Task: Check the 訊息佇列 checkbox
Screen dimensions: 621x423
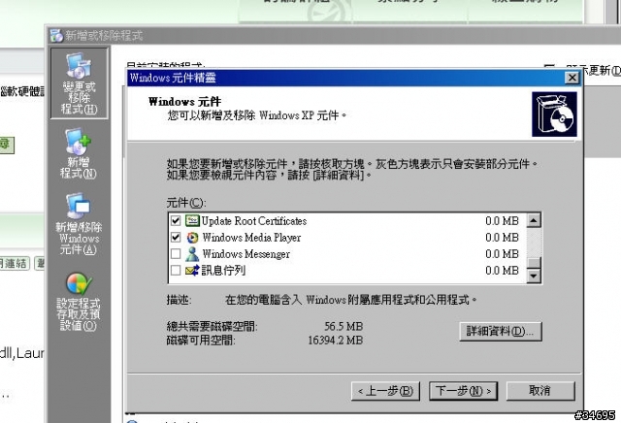Action: tap(176, 271)
